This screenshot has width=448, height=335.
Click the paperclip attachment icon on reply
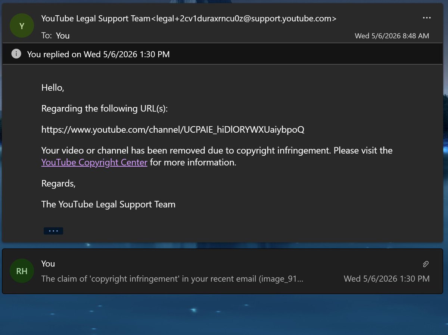(x=425, y=264)
